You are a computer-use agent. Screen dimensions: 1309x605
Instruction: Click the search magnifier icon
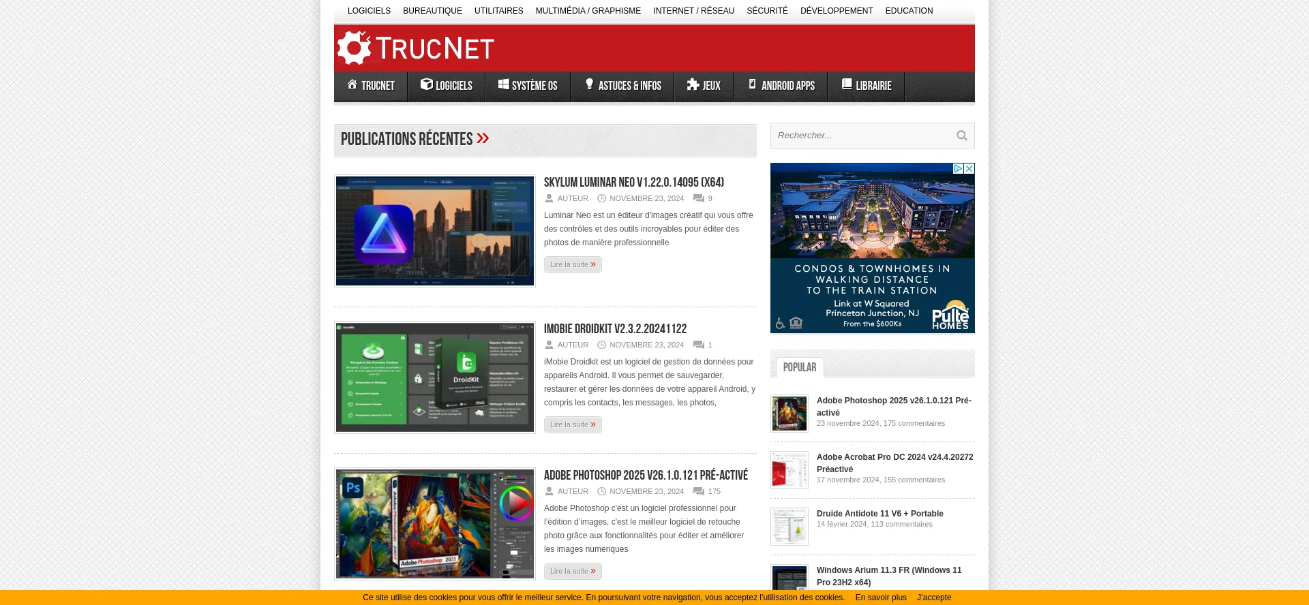pos(962,136)
